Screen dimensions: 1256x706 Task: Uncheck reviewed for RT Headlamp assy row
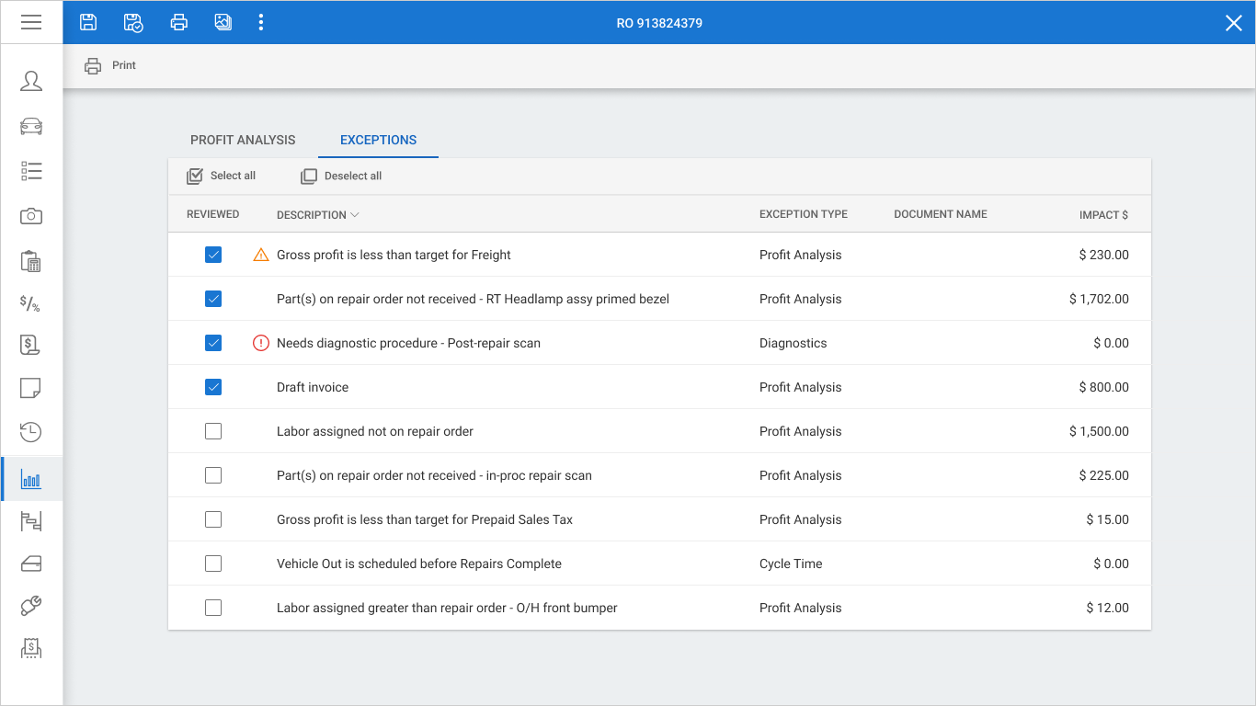pos(213,299)
